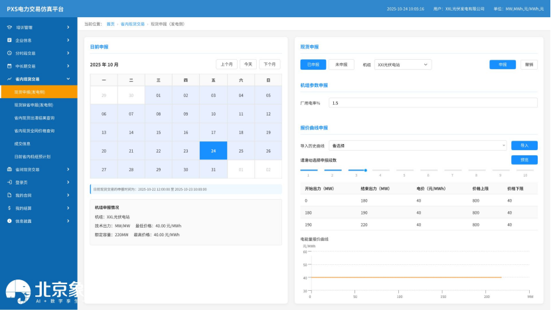Collapse the 省内现货交易 sidebar section
This screenshot has height=310, width=551.
tap(68, 79)
